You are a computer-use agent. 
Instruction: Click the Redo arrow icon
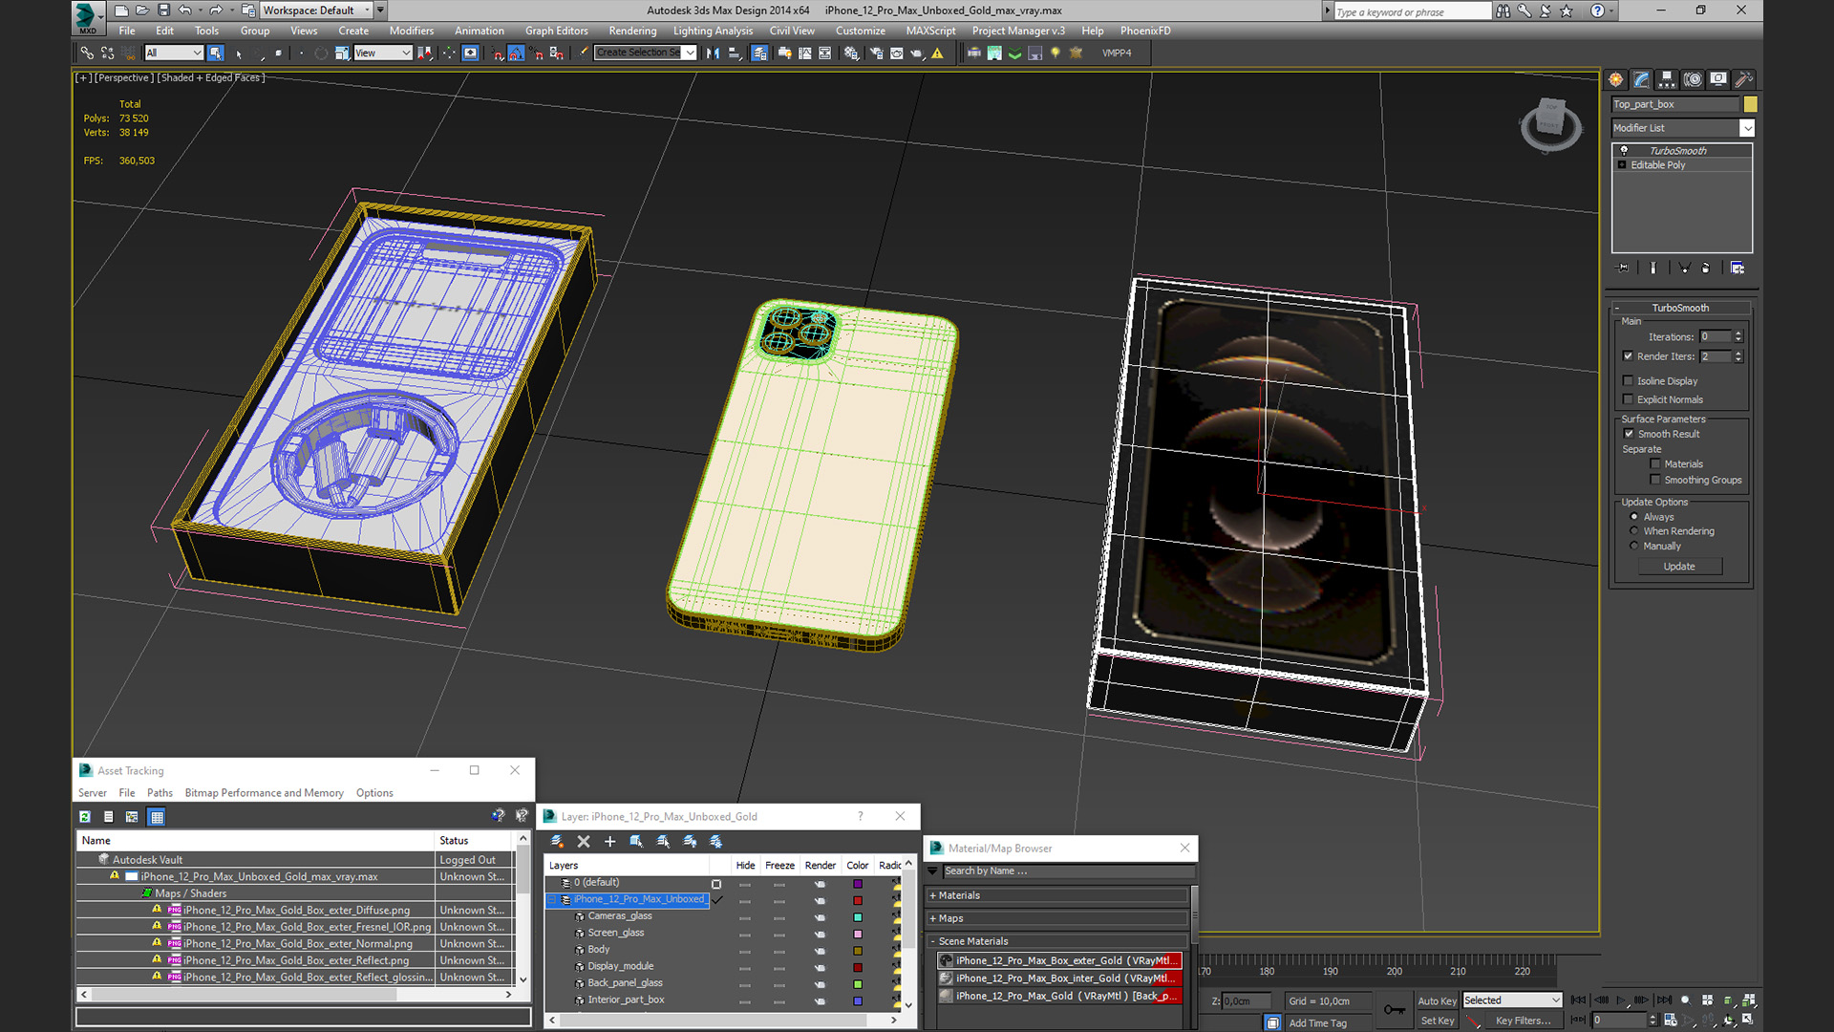click(x=216, y=11)
